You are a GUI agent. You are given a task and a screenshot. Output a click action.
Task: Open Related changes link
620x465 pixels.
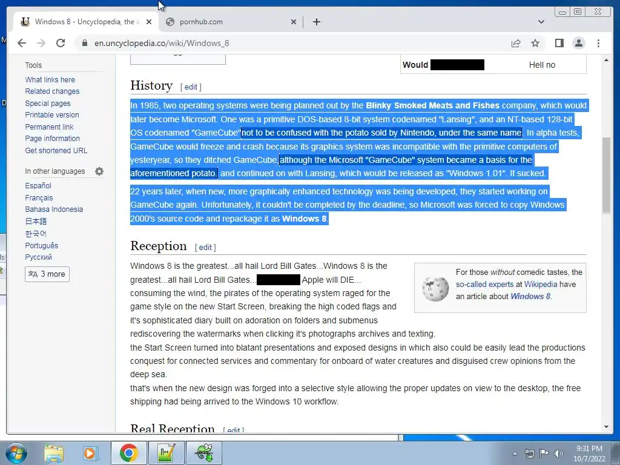pyautogui.click(x=52, y=91)
